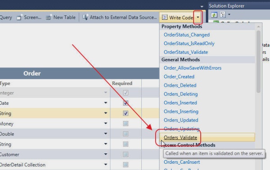Select OrderStatus_Changed method
The height and width of the screenshot is (170, 270).
coord(187,35)
